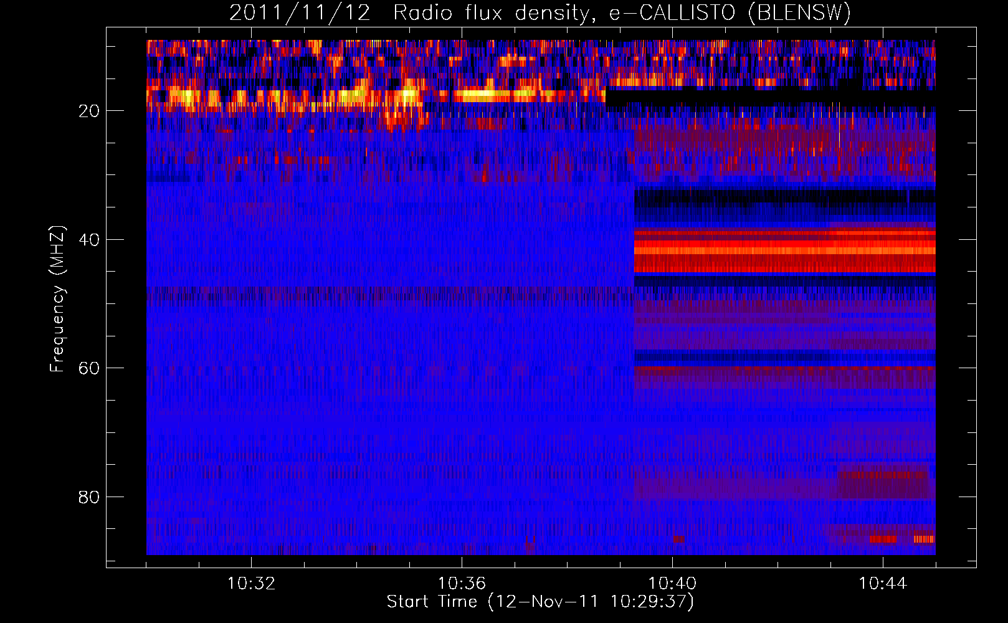Click the '40' frequency tick label
Viewport: 1008px width, 623px height.
[x=89, y=240]
